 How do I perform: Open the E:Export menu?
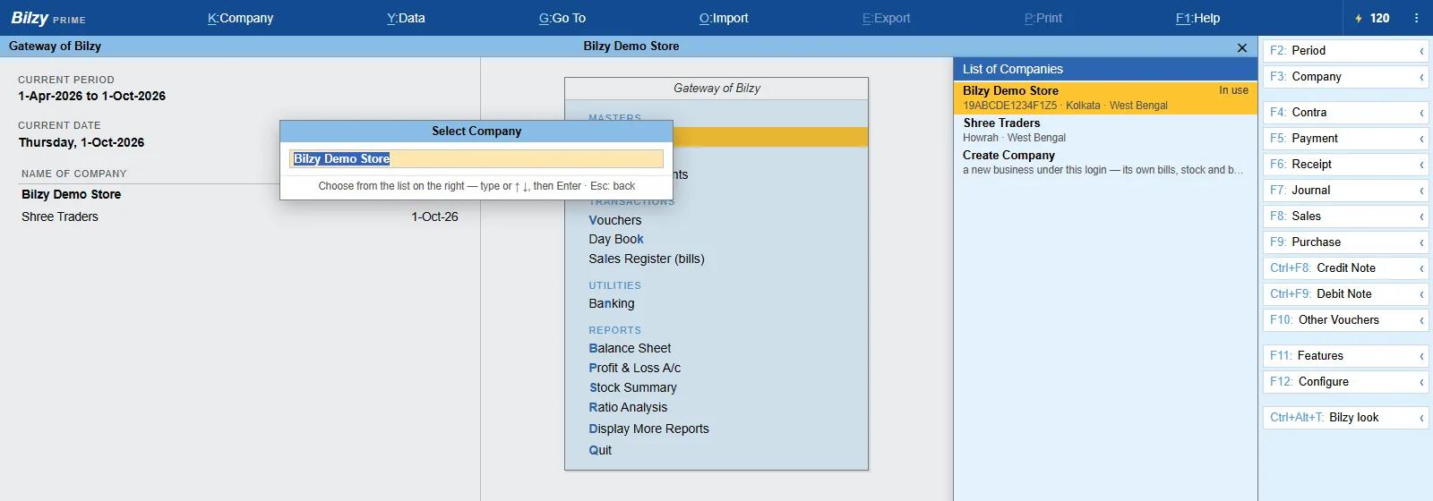886,18
